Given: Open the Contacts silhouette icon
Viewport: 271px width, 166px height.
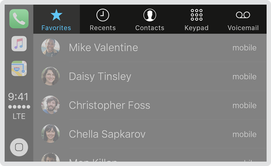Looking at the screenshot, I should coord(150,15).
